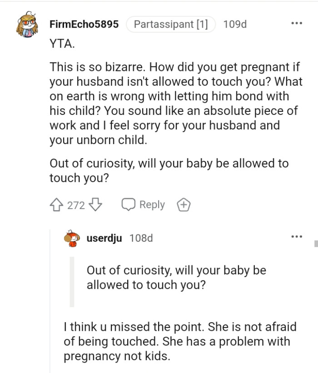Collapse the thread line beside userdju's reply
This screenshot has height=373, width=318.
(x=50, y=304)
